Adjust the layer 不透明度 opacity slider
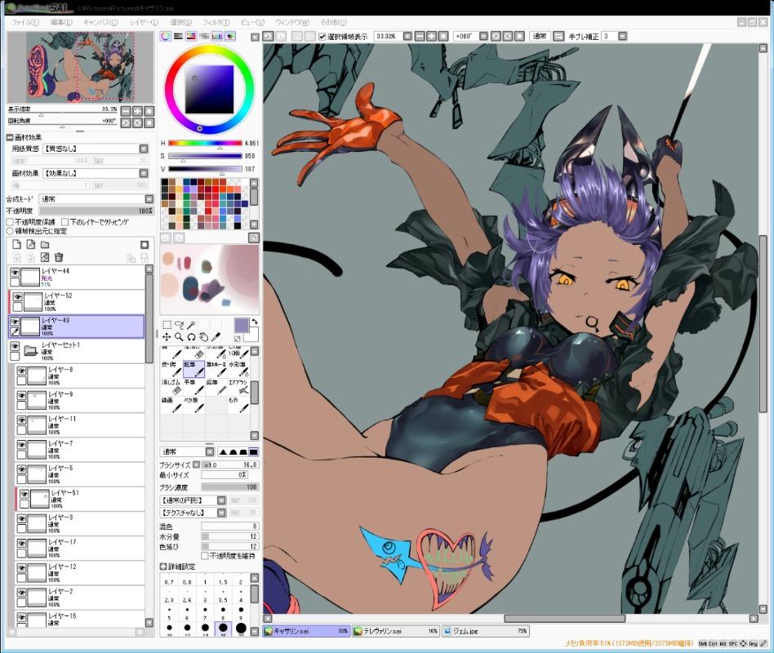The width and height of the screenshot is (774, 653). coord(96,211)
